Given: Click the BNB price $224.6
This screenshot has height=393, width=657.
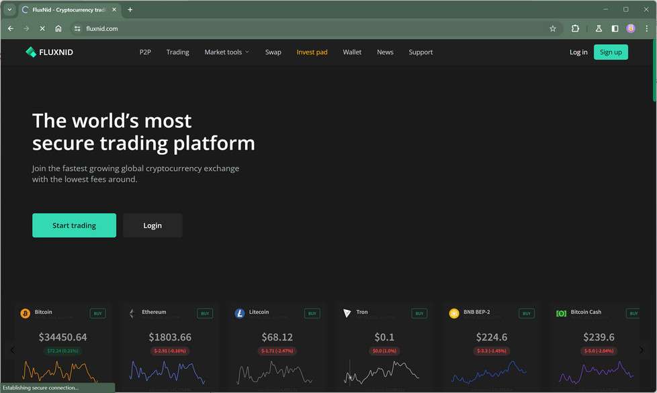Looking at the screenshot, I should tap(492, 337).
